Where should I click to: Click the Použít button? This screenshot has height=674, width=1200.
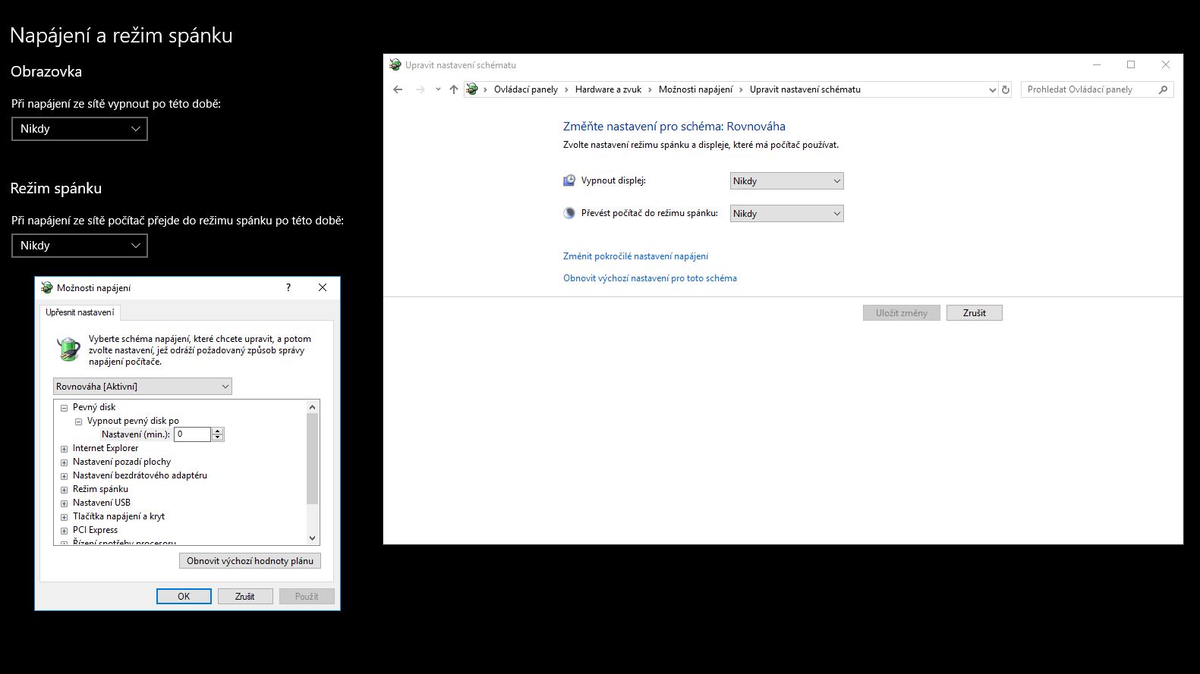(x=307, y=597)
